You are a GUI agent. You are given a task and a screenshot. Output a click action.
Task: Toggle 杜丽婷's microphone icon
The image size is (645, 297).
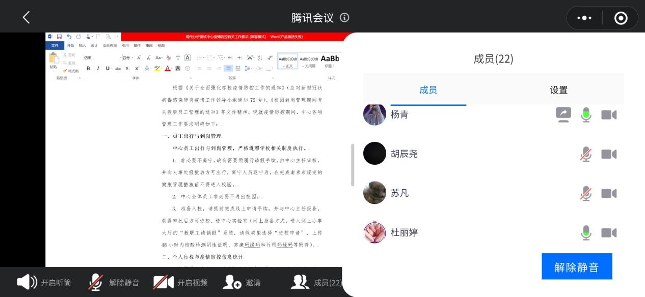[586, 232]
